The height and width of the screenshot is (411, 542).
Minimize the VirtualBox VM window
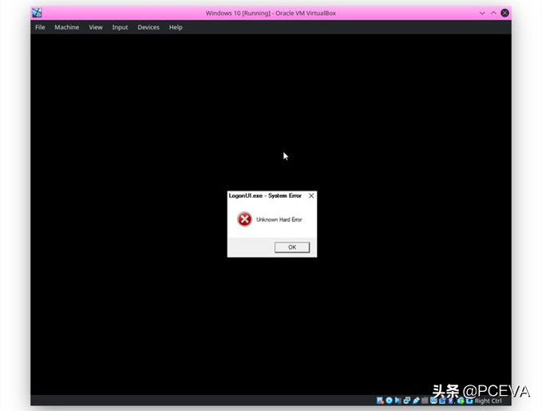pos(482,13)
